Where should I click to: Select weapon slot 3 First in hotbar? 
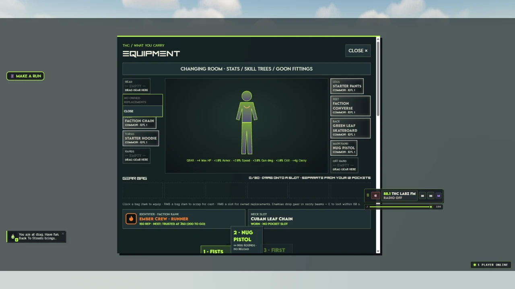[x=277, y=249]
